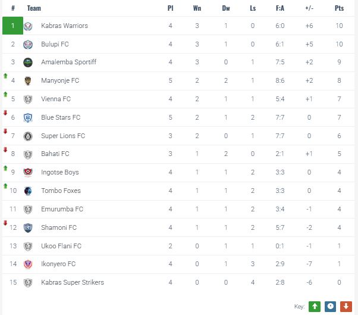
Task: Click the Tombo Foxes team logo
Action: pos(28,191)
